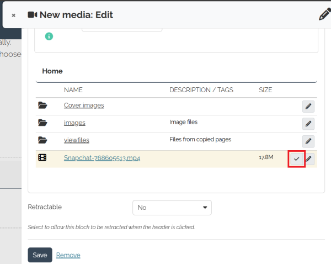Click the large pencil icon in header

324,15
